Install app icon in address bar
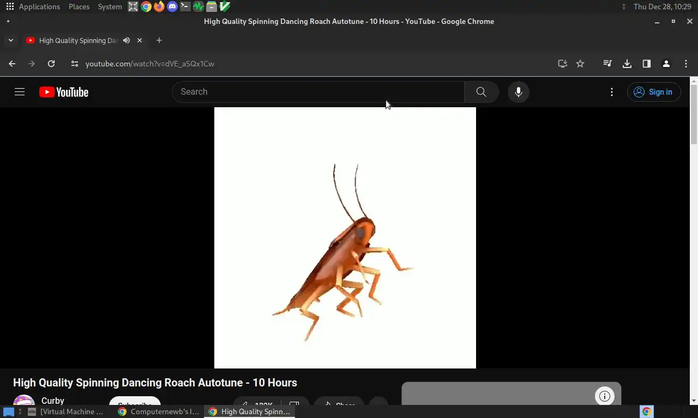The height and width of the screenshot is (418, 698). [563, 64]
